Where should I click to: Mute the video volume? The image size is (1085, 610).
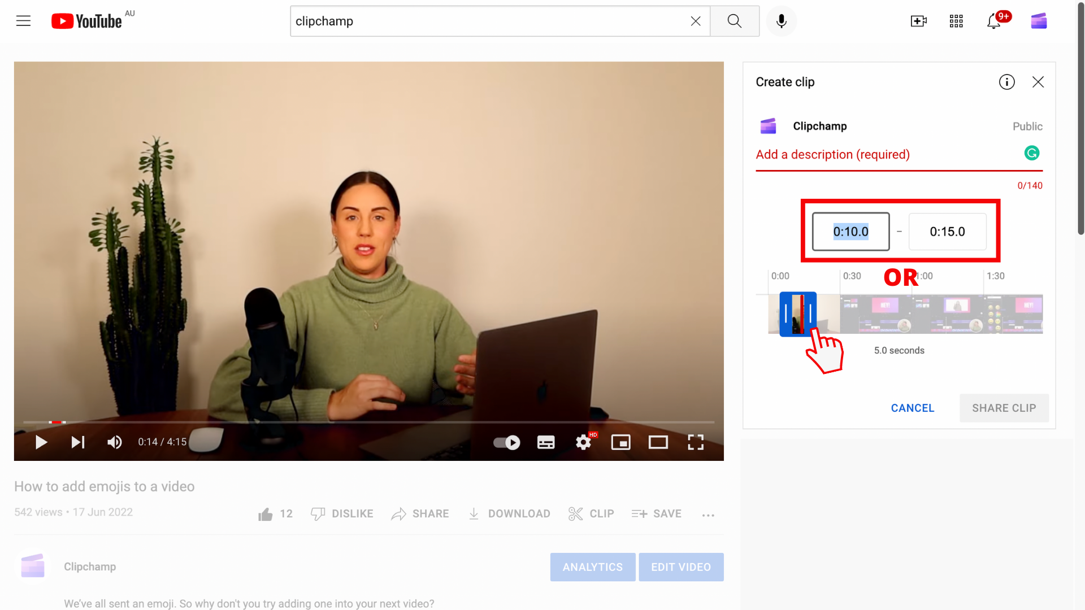115,442
